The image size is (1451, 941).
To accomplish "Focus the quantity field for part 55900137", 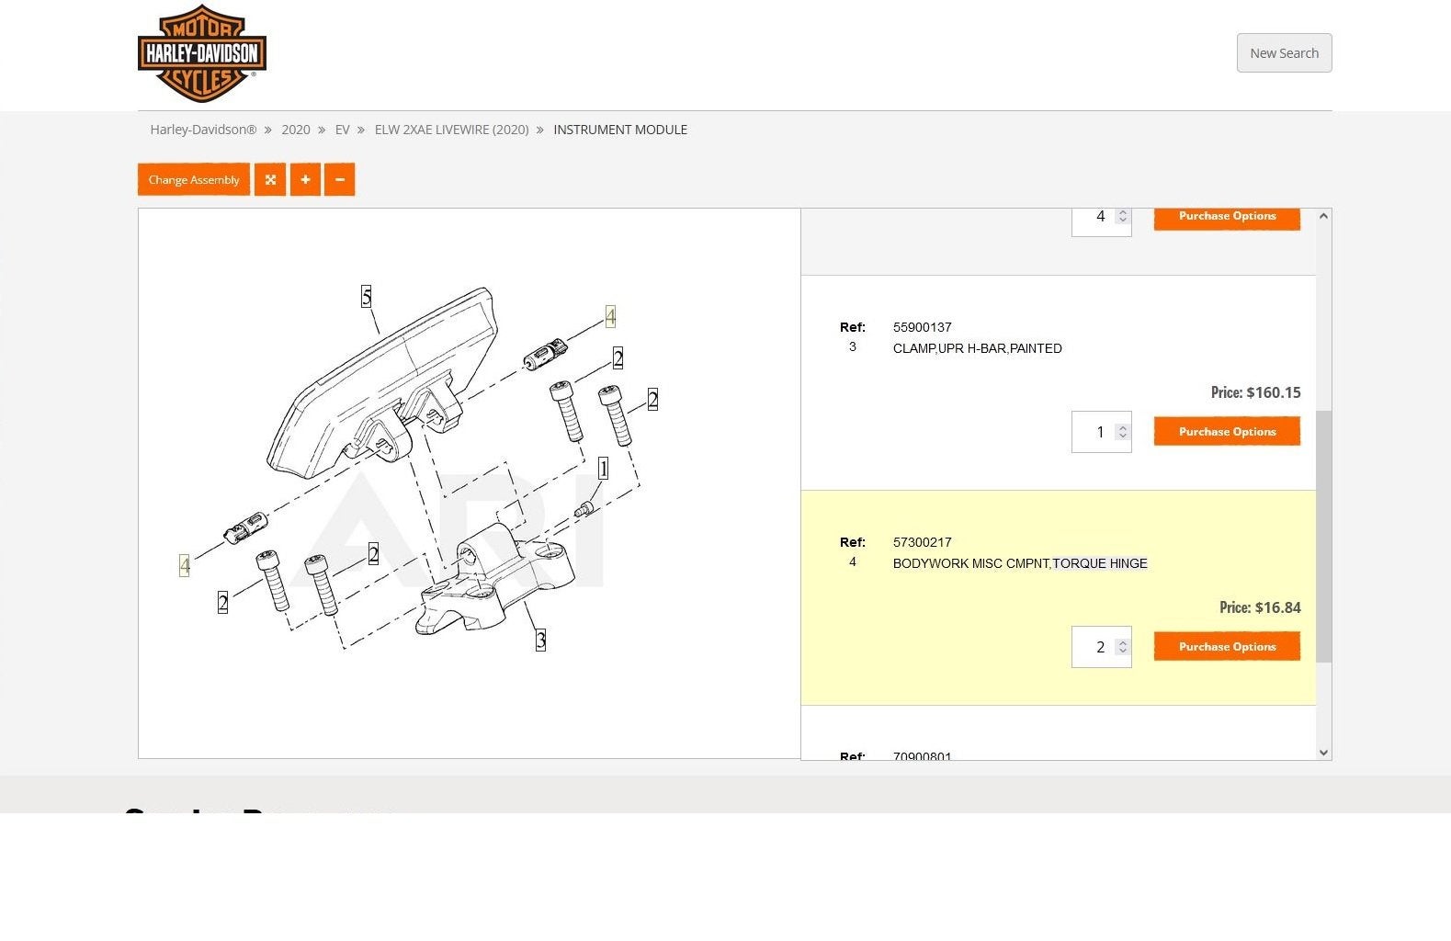I will (1101, 432).
